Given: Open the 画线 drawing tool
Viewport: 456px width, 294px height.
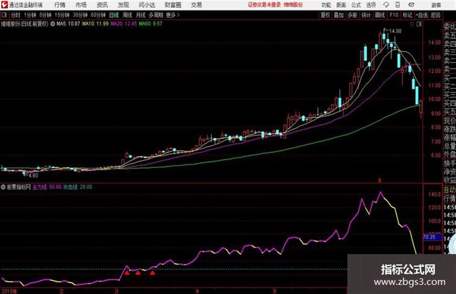Looking at the screenshot, I should coord(380,15).
